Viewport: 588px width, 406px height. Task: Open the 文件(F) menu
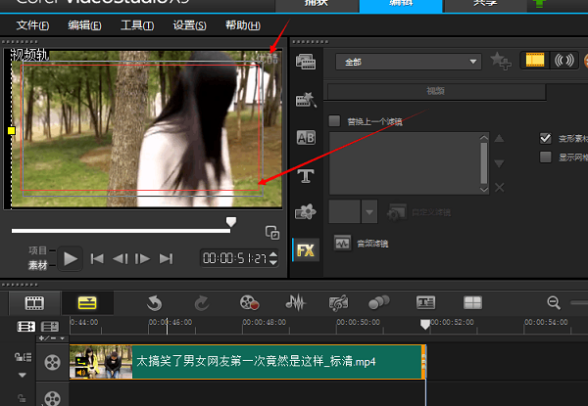(x=33, y=24)
